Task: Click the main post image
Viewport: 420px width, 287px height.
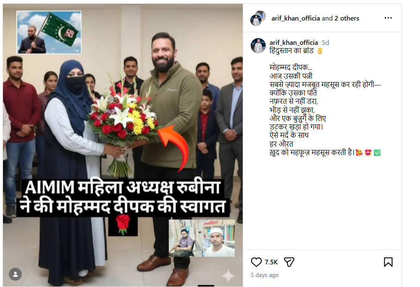Action: pyautogui.click(x=123, y=145)
